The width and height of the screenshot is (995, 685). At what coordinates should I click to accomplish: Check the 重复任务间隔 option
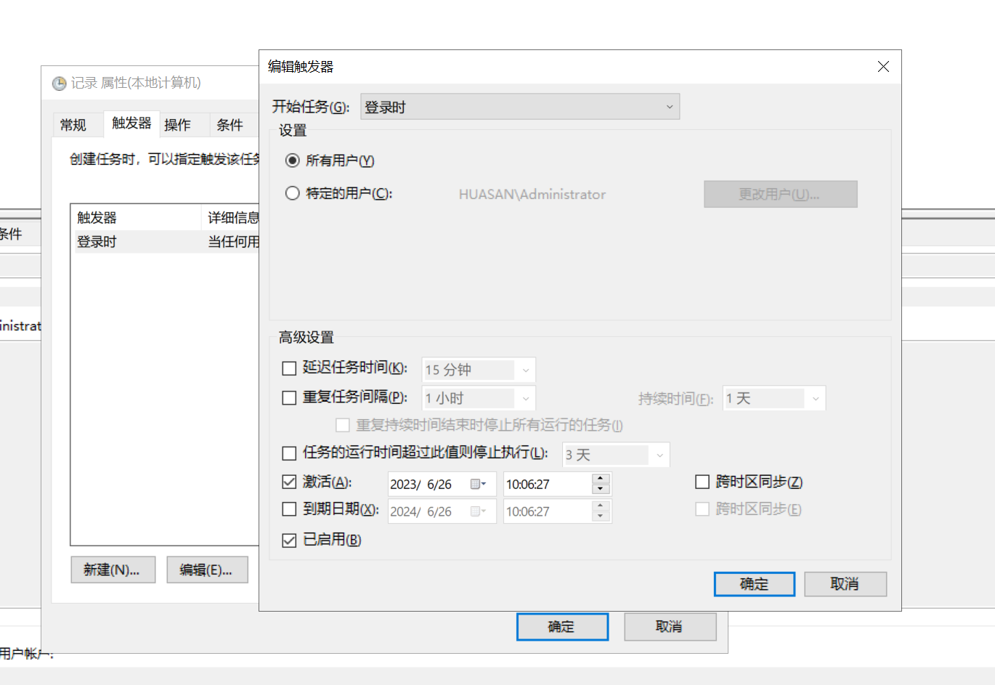coord(289,397)
